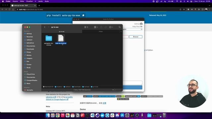Click the Buy me a beer badge

(x=123, y=99)
